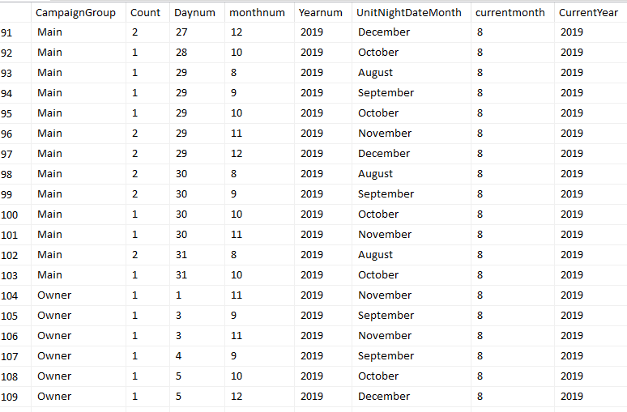Click the Daynum cell showing 31 in row 103
Image resolution: width=627 pixels, height=412 pixels.
click(x=181, y=275)
